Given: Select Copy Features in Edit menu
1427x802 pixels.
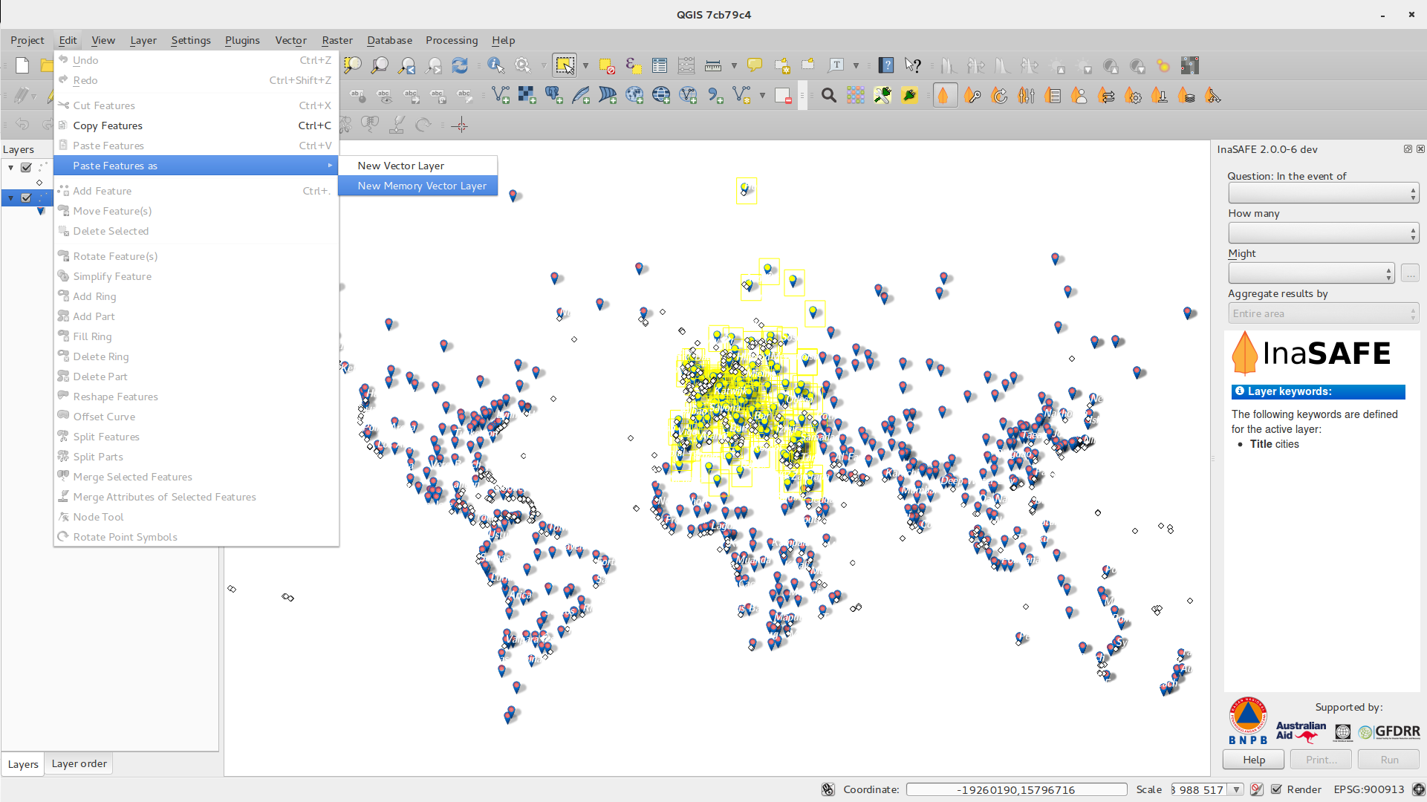Looking at the screenshot, I should point(108,125).
